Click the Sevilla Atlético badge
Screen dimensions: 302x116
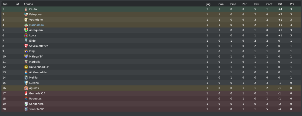26,46
